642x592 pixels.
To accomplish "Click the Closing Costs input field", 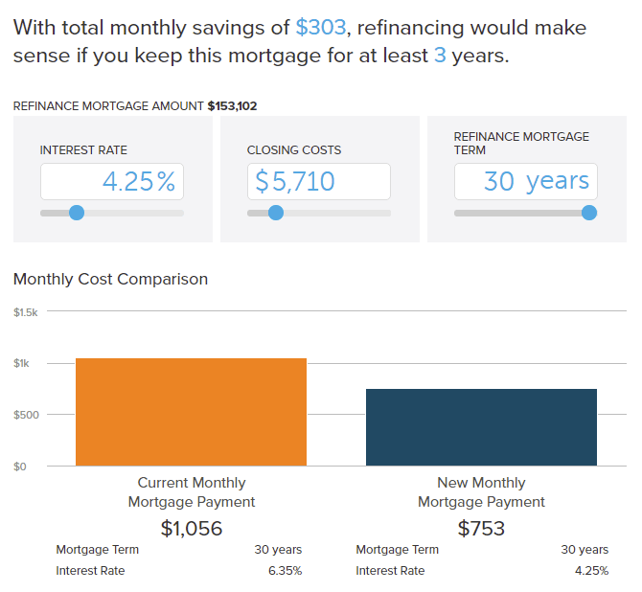I will tap(319, 181).
